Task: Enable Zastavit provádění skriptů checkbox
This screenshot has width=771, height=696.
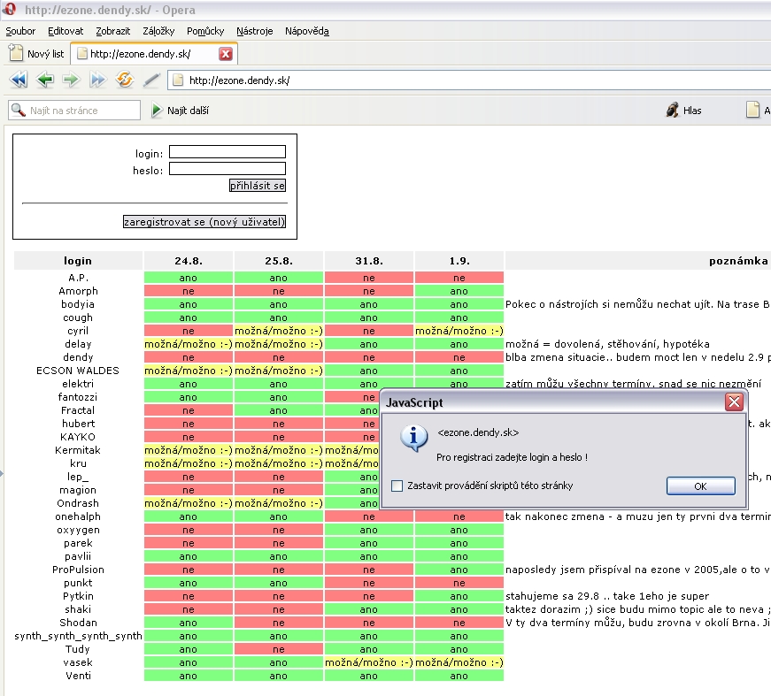Action: point(396,486)
